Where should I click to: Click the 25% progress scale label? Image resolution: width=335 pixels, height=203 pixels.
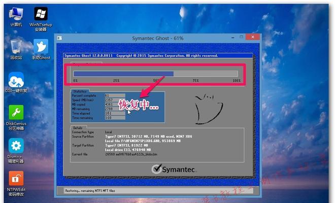pos(116,81)
